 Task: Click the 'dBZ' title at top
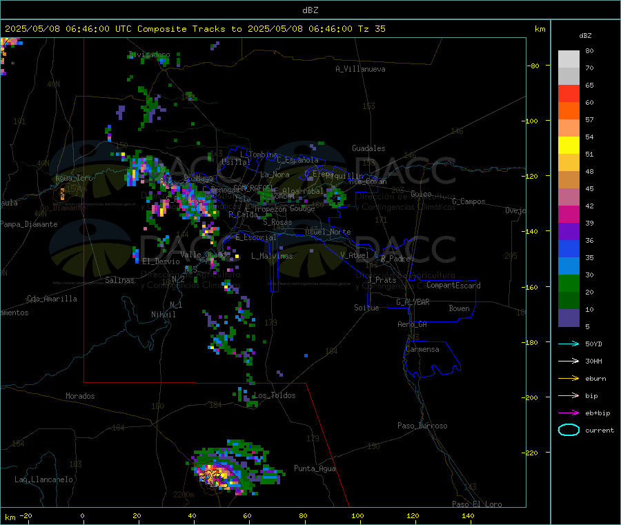[x=310, y=10]
